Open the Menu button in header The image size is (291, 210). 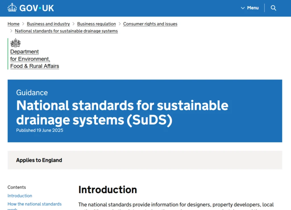[250, 8]
